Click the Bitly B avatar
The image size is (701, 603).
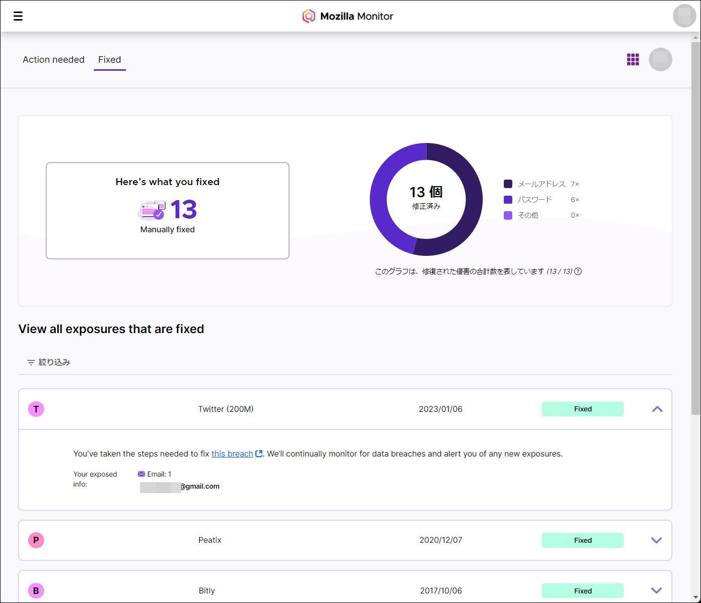click(36, 591)
